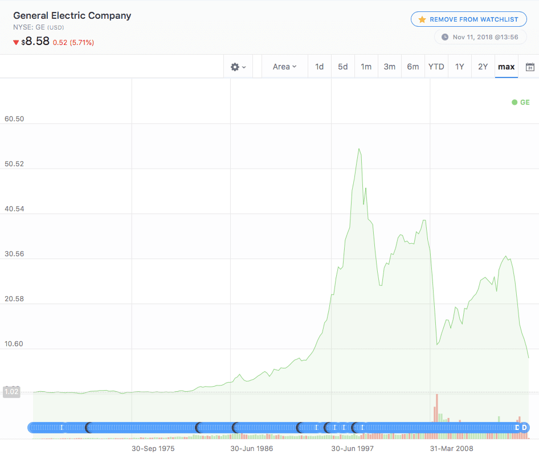539x455 pixels.
Task: Open the Area chart type dropdown
Action: tap(285, 67)
